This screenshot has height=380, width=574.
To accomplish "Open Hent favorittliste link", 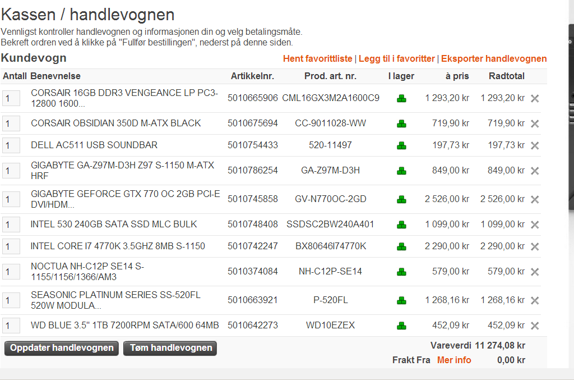I will tap(317, 58).
